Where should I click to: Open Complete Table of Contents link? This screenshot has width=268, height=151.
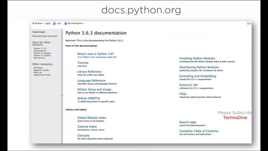point(199,131)
